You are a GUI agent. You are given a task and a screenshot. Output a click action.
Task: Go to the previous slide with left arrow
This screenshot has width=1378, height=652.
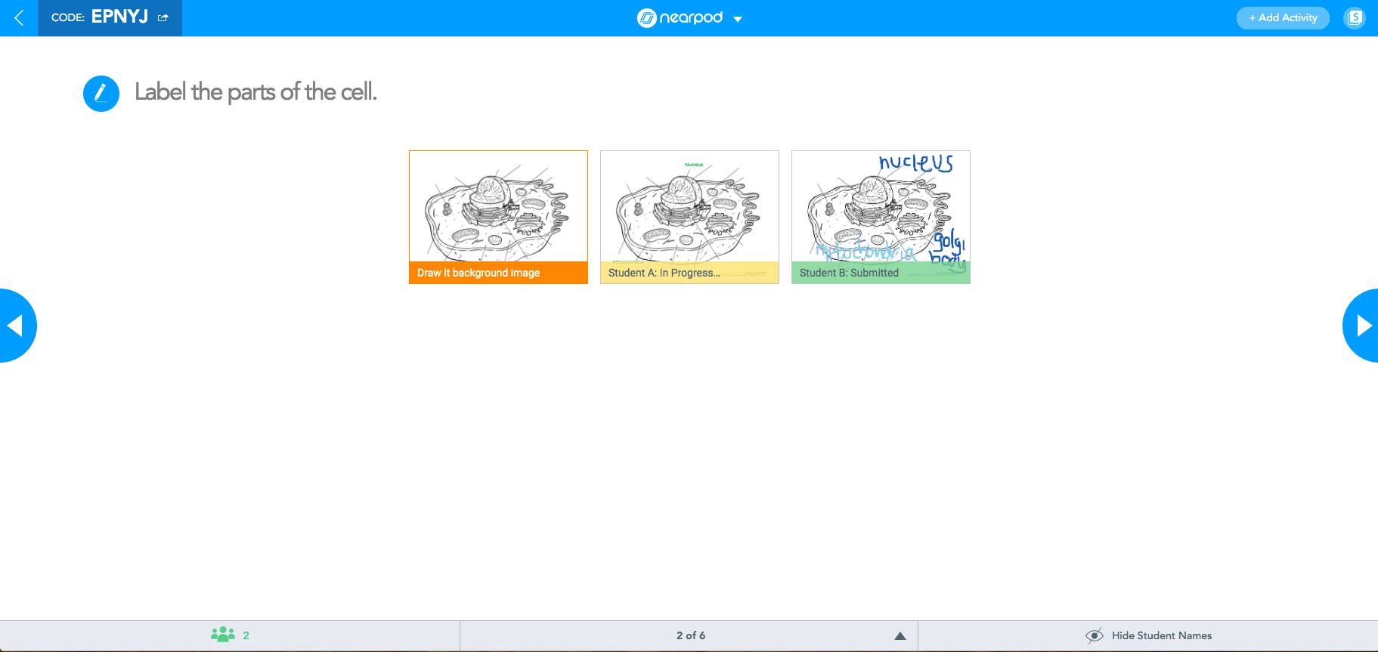pos(15,326)
